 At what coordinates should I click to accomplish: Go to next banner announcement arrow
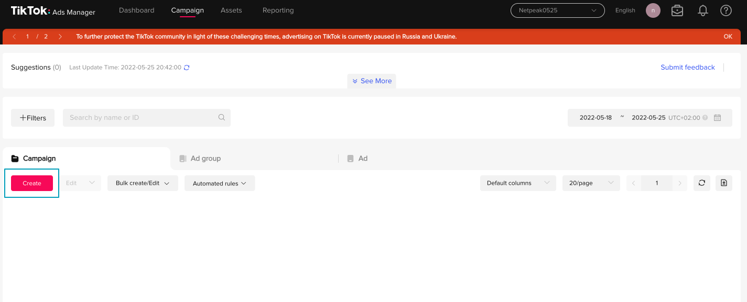(x=60, y=37)
